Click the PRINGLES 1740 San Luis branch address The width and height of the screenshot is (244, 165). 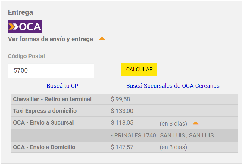point(162,135)
